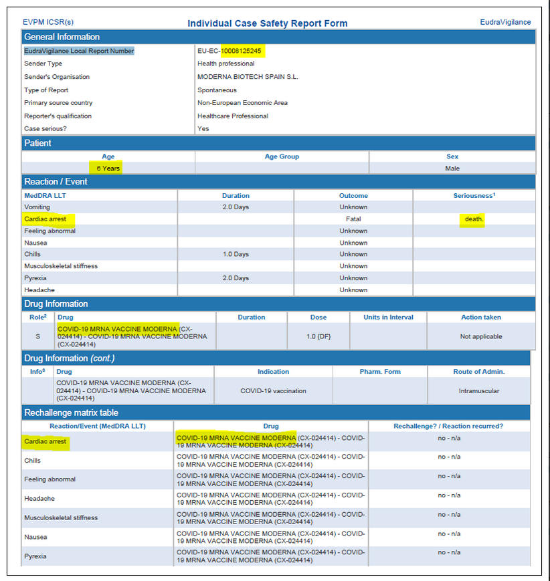Click the Not applicable action taken cell
550x581 pixels.
[480, 336]
